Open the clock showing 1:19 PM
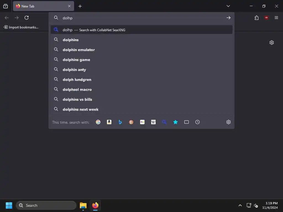Image resolution: width=283 pixels, height=212 pixels. point(270,205)
